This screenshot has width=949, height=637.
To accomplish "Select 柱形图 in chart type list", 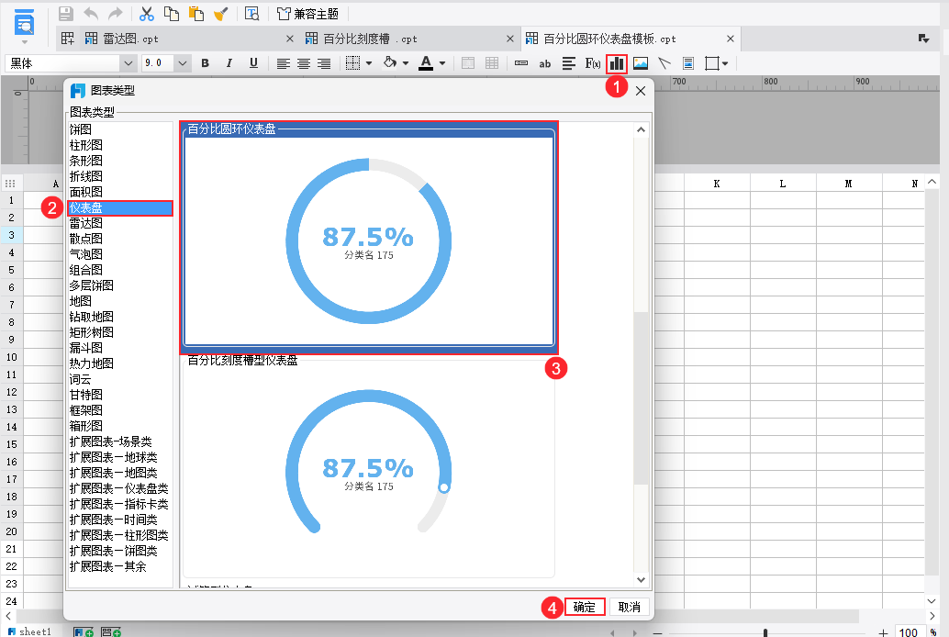I will pyautogui.click(x=120, y=145).
